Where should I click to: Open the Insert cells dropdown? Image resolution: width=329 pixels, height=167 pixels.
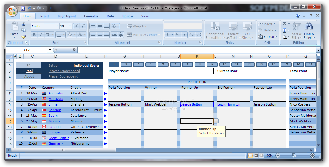(x=275, y=24)
